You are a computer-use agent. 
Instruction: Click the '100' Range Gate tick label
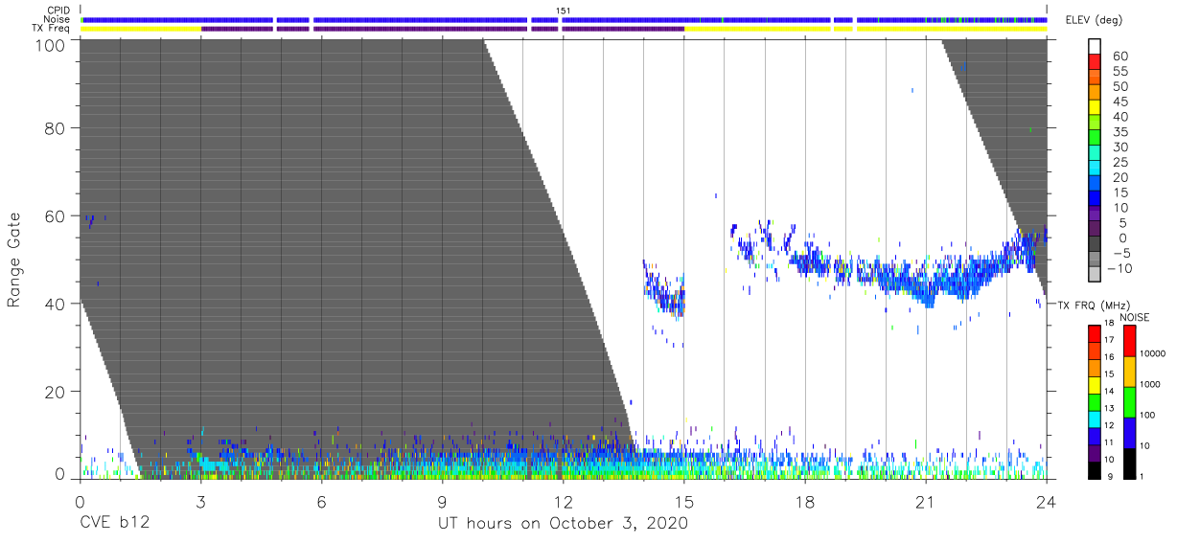click(50, 44)
